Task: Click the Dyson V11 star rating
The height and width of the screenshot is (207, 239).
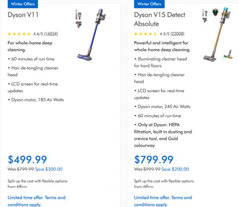Action: tap(19, 34)
